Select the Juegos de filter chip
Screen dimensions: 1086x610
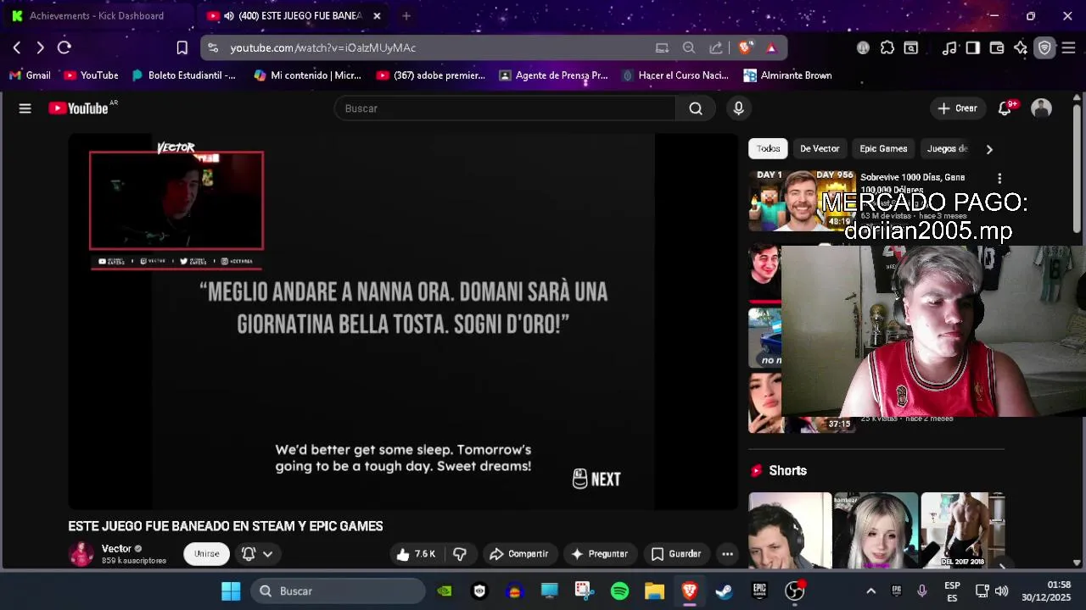(947, 148)
